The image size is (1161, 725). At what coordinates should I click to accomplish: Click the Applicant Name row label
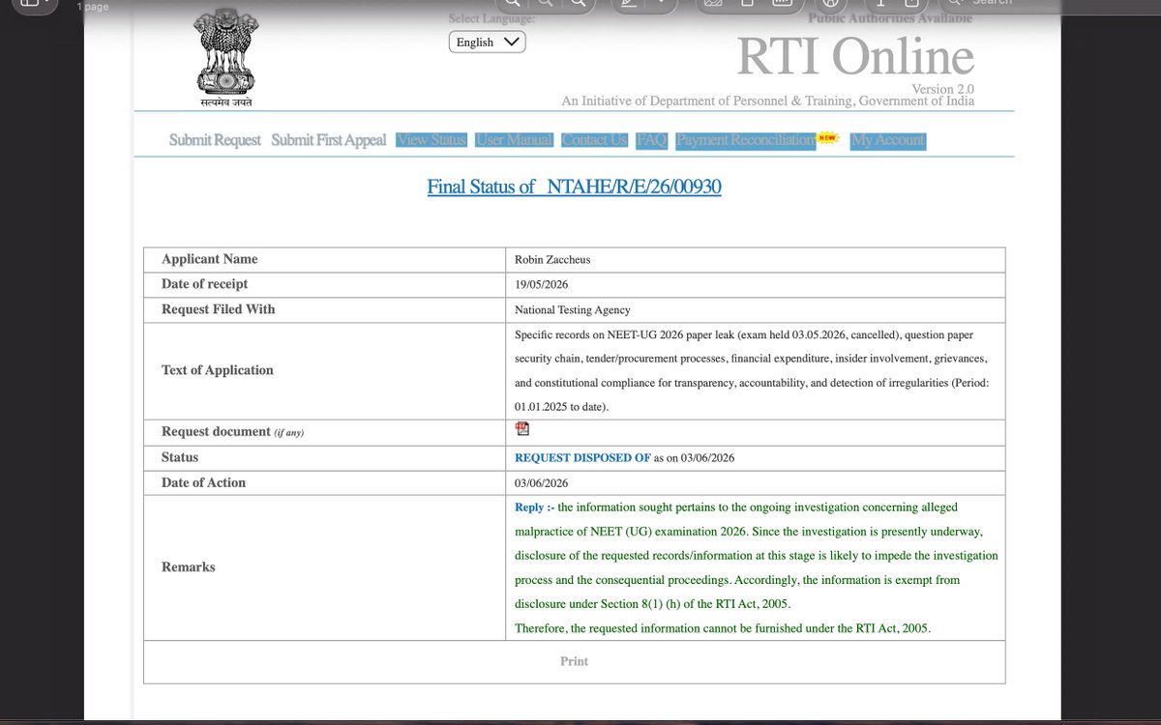point(210,259)
